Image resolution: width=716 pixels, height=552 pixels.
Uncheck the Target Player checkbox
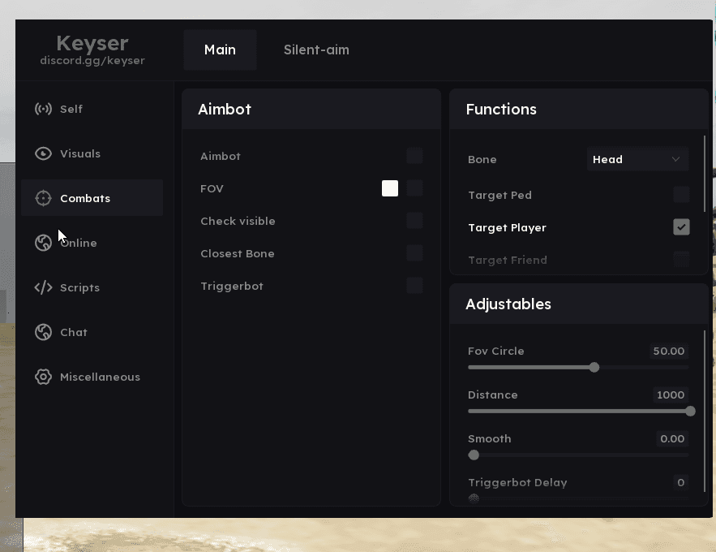point(681,227)
